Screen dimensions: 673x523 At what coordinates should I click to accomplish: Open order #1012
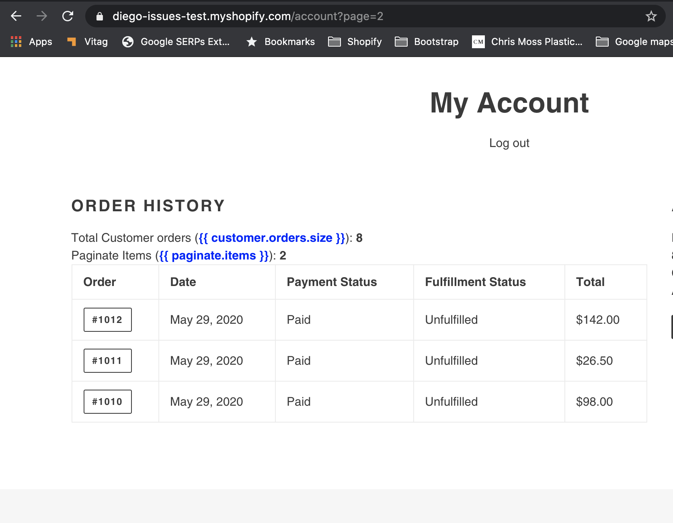click(107, 320)
